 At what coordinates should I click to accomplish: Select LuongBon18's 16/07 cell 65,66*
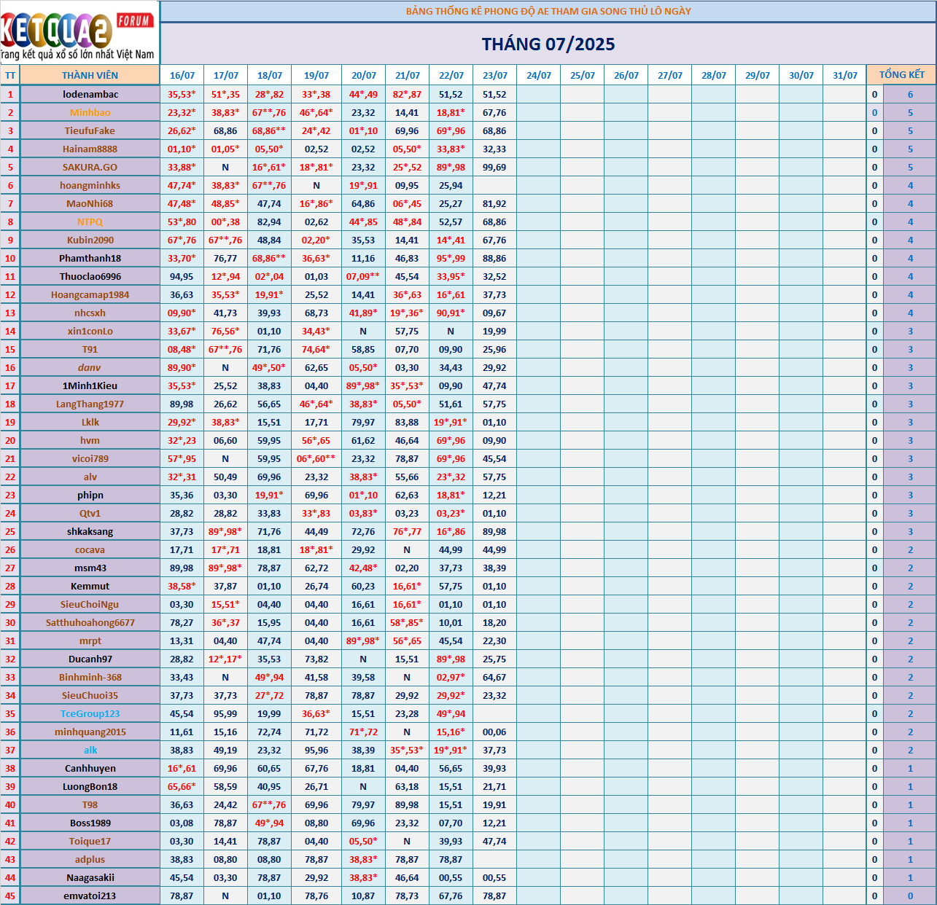(182, 786)
